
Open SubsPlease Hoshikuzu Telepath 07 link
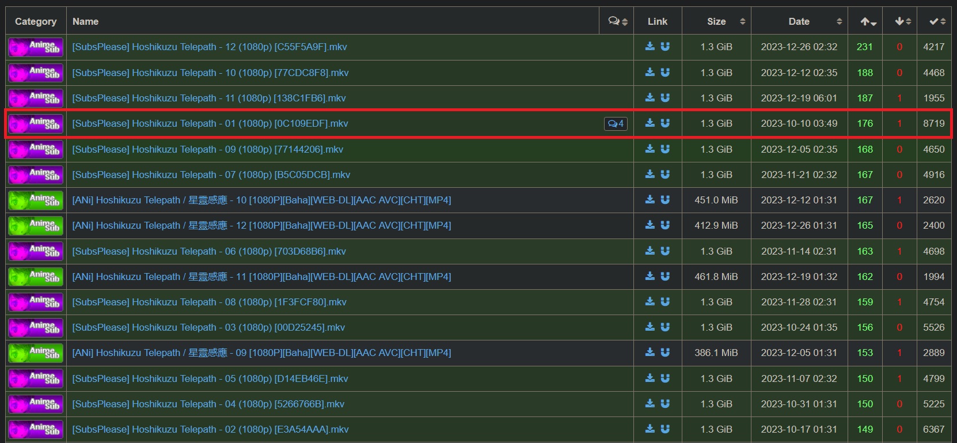coord(211,175)
